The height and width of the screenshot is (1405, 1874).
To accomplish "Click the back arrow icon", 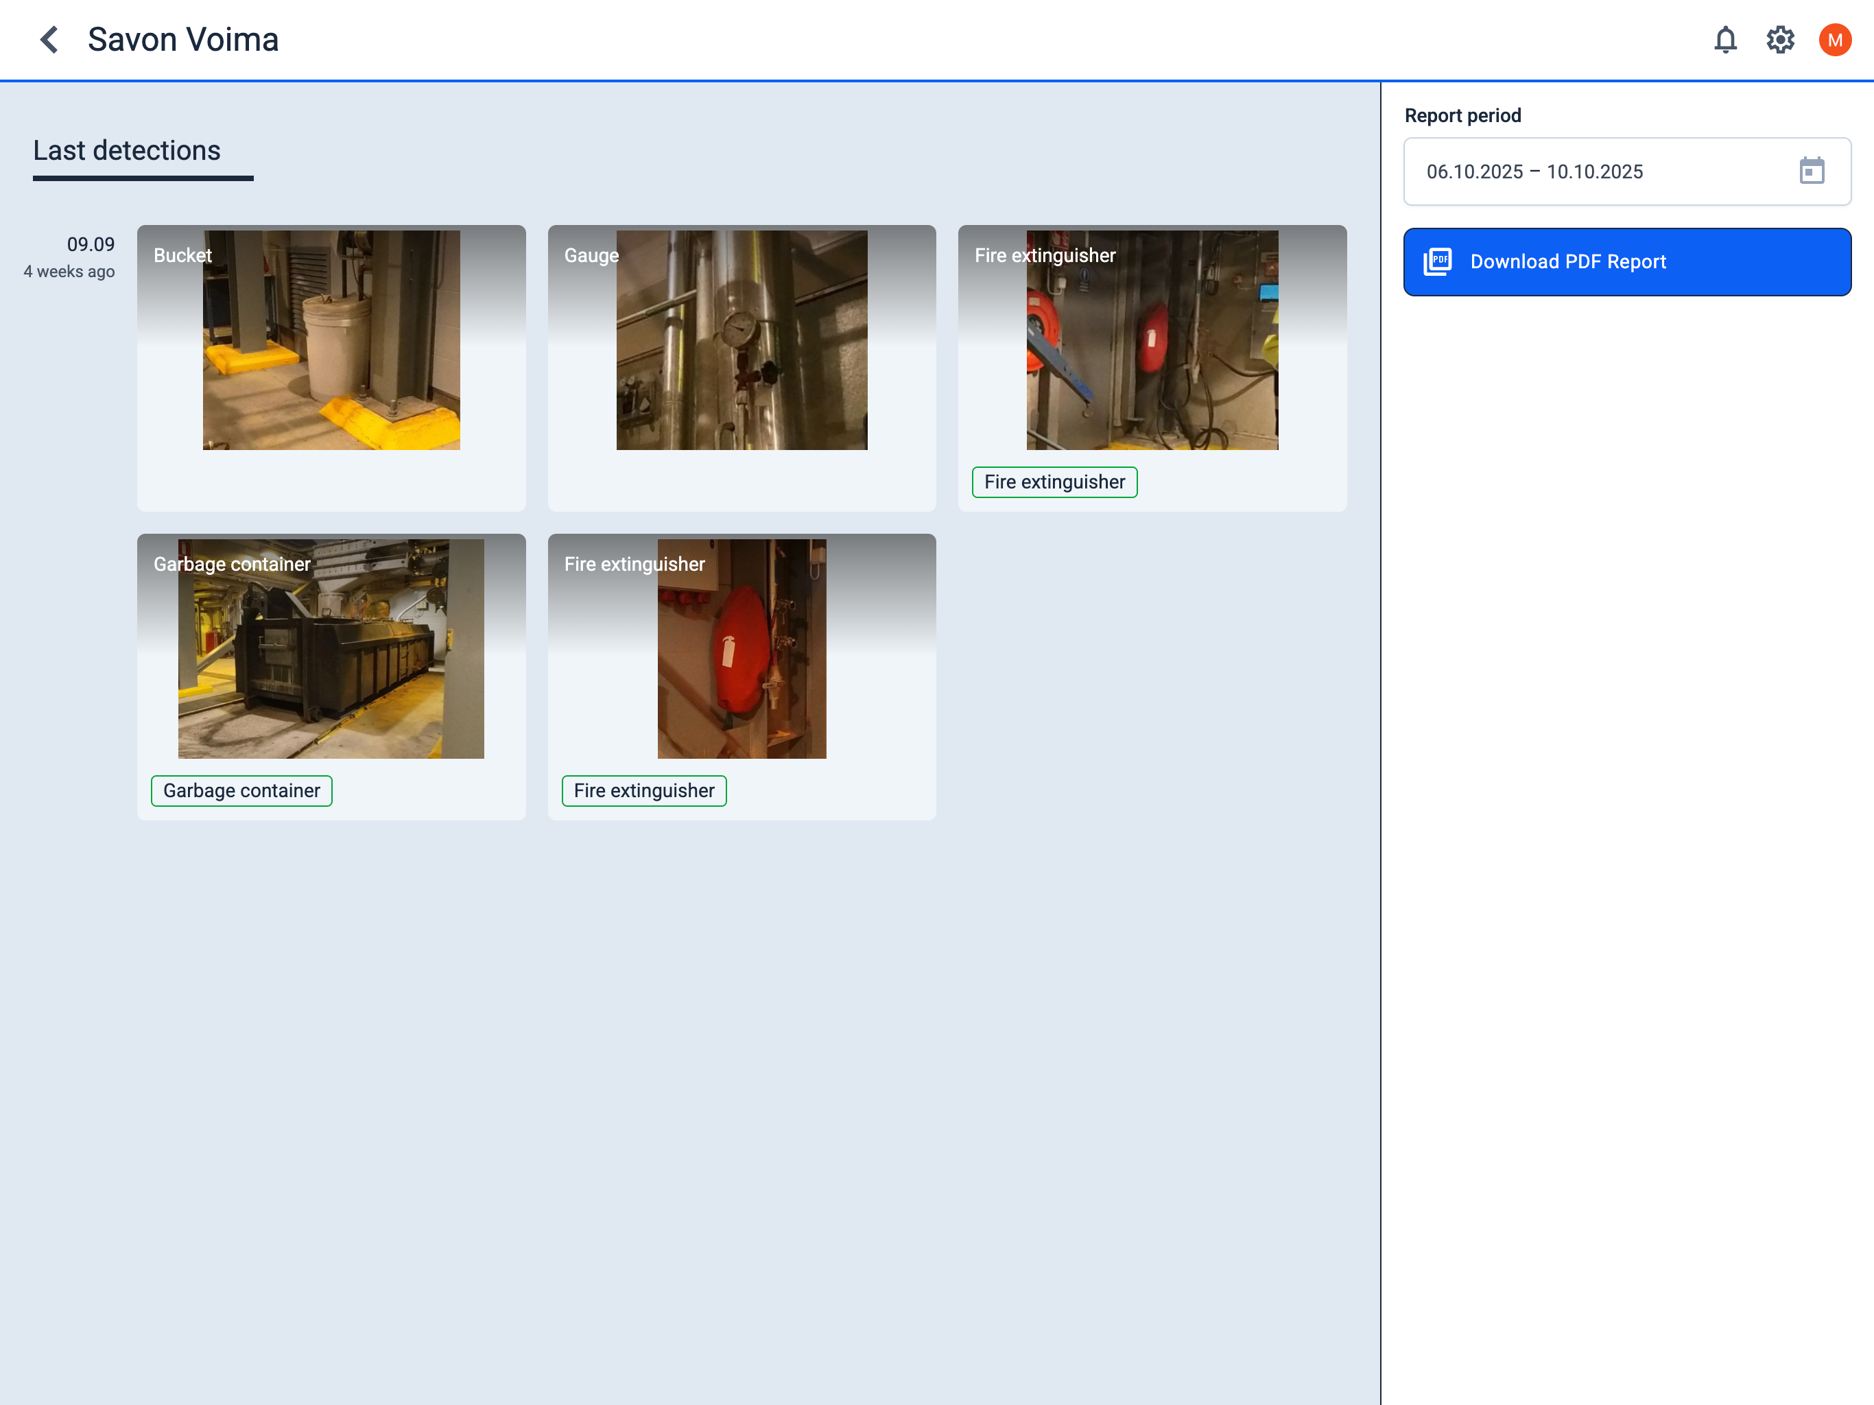I will 49,40.
